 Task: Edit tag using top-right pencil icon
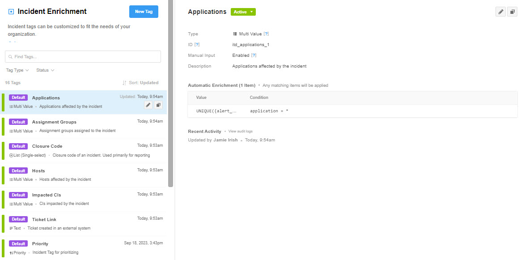(500, 12)
